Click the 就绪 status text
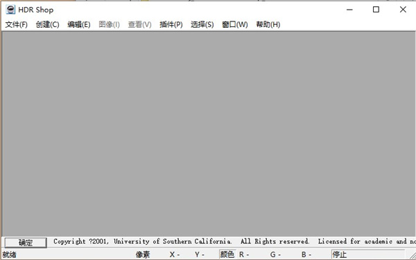 tap(10, 254)
